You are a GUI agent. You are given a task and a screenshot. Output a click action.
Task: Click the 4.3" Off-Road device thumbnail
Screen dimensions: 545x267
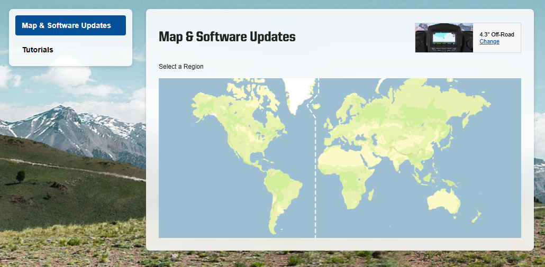(x=444, y=38)
